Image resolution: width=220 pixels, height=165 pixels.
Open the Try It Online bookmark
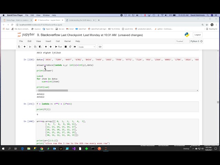114,29
